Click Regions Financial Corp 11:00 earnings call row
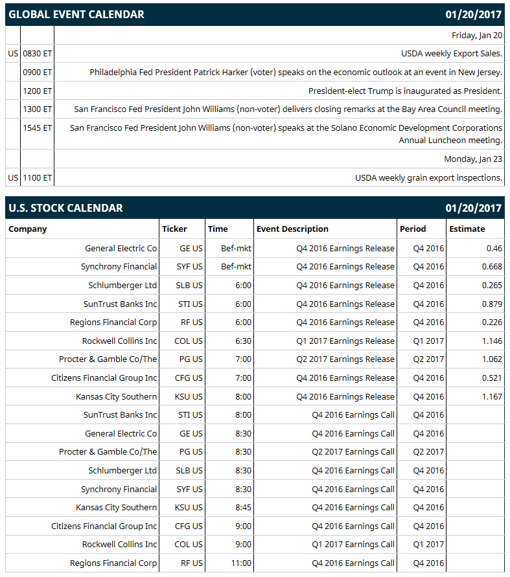This screenshot has width=510, height=577. [x=255, y=563]
